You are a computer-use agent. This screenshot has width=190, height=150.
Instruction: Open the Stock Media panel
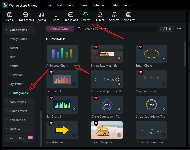[26, 15]
